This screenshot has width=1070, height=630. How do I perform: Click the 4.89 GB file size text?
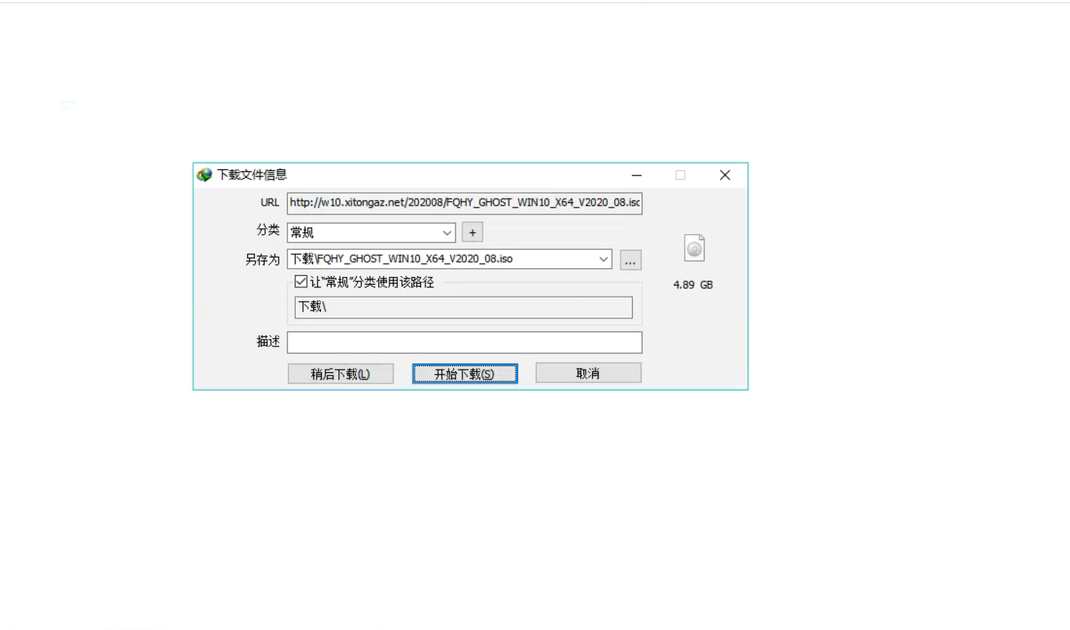point(693,285)
